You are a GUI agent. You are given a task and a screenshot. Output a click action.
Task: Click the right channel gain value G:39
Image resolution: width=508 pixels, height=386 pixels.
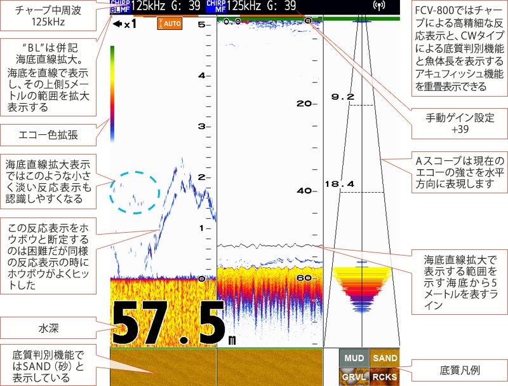[282, 8]
